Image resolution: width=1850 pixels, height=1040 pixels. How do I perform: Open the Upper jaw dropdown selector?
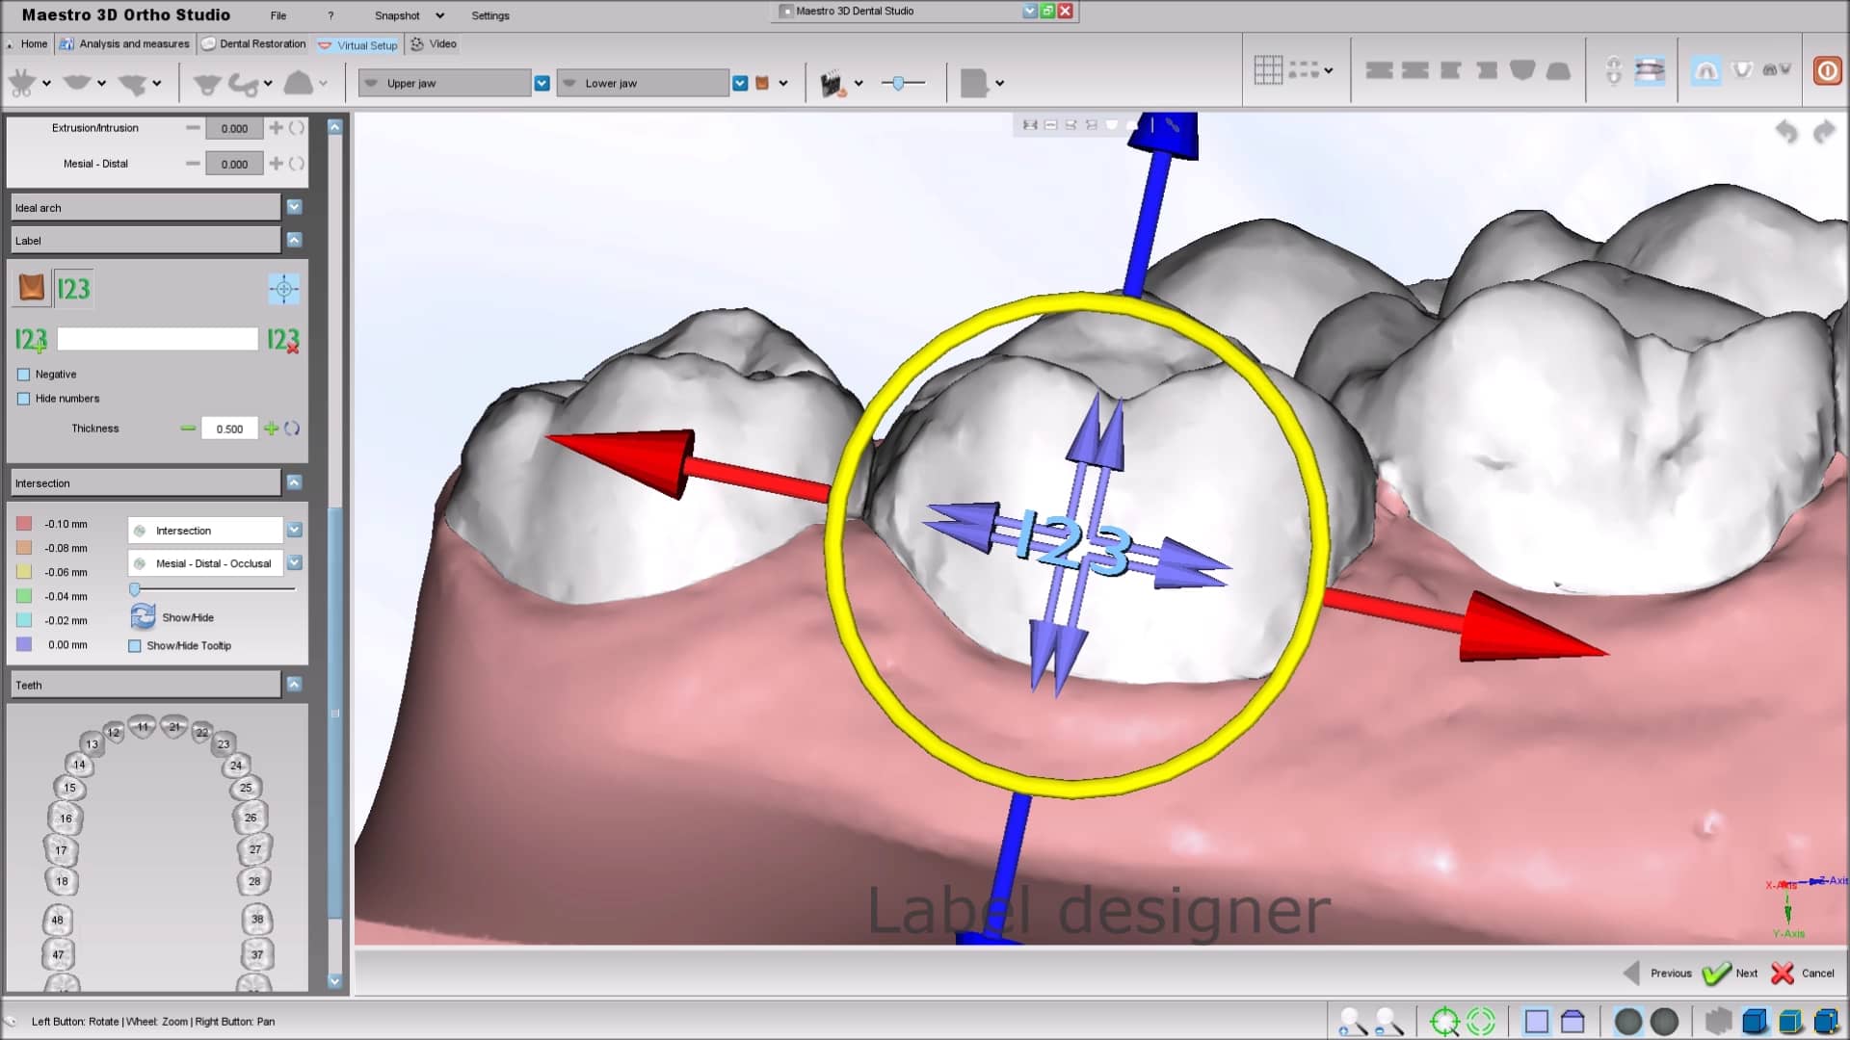542,83
